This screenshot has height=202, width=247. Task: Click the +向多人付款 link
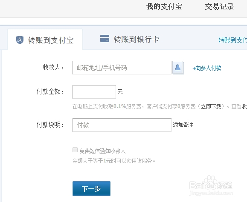coord(207,68)
